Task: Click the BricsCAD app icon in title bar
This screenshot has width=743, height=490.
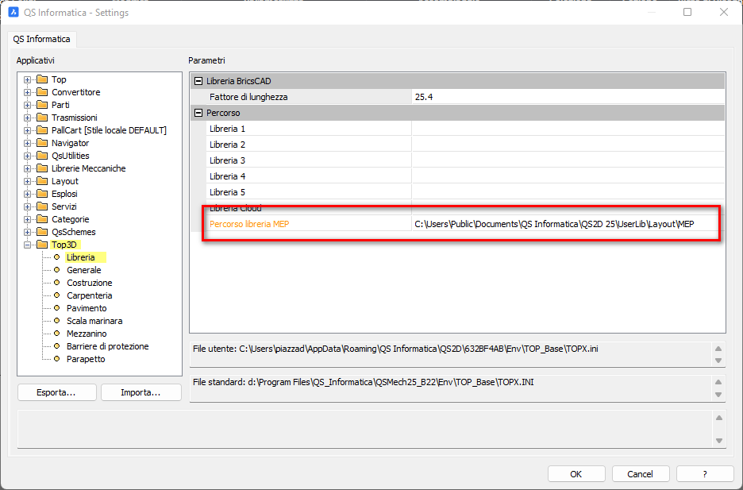Action: [13, 13]
